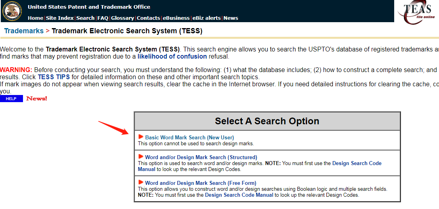Click the red arrow beside Basic Word Mark Search
This screenshot has width=439, height=209.
[141, 137]
